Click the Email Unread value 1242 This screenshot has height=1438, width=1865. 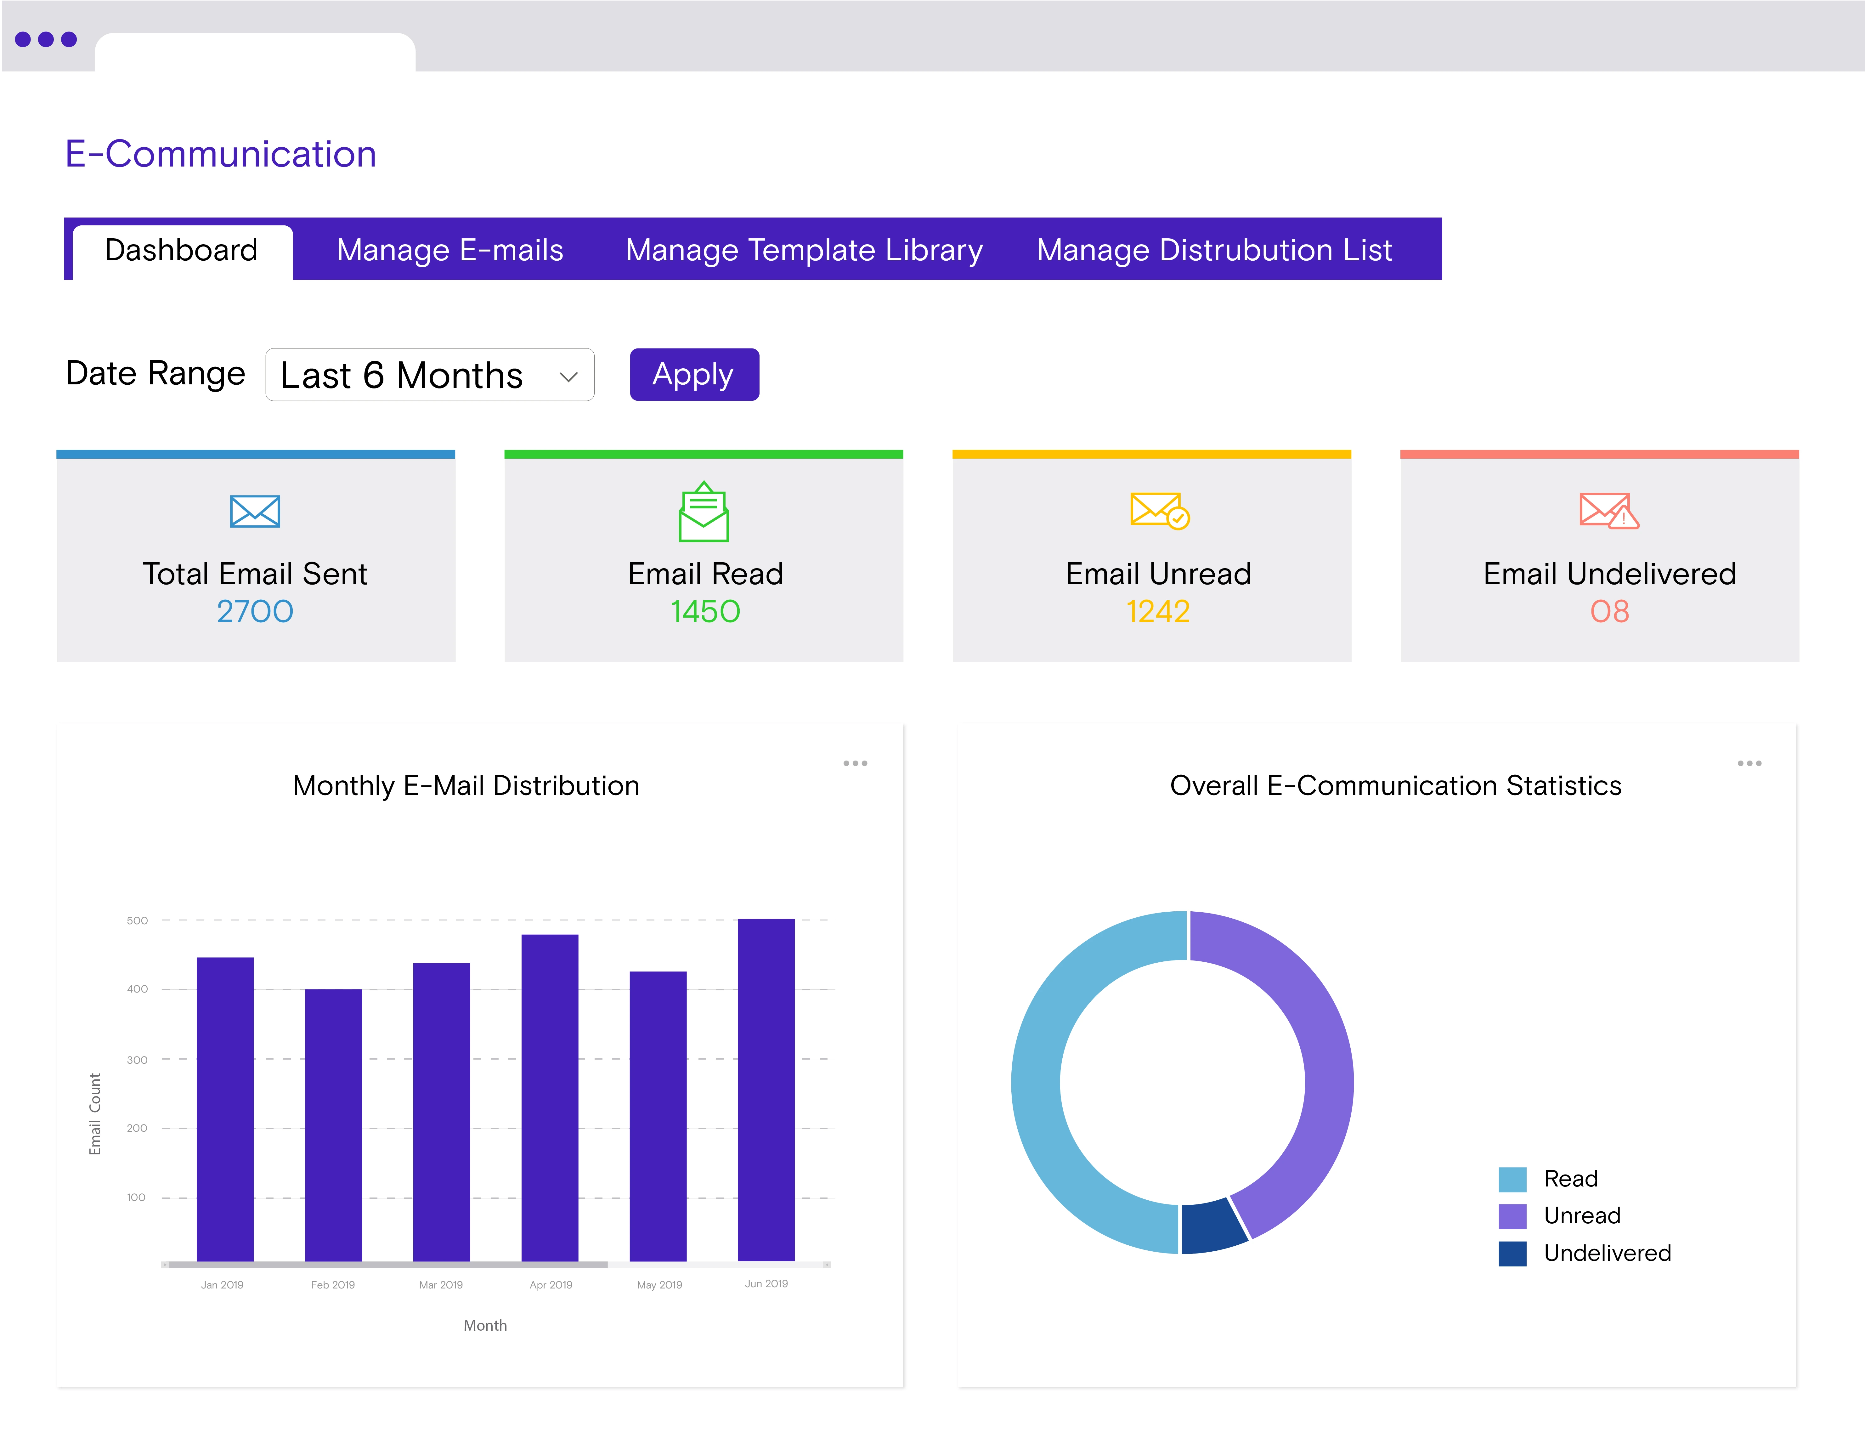pyautogui.click(x=1158, y=611)
